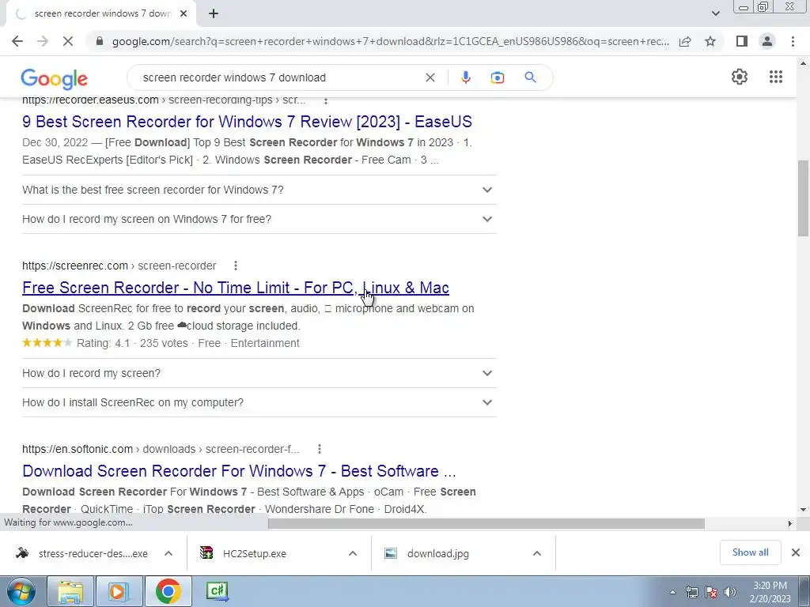Click the horizontal scrollbar thumb
810x607 pixels.
[x=486, y=524]
